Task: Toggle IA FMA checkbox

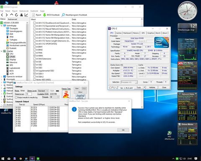Action: (x=34, y=53)
